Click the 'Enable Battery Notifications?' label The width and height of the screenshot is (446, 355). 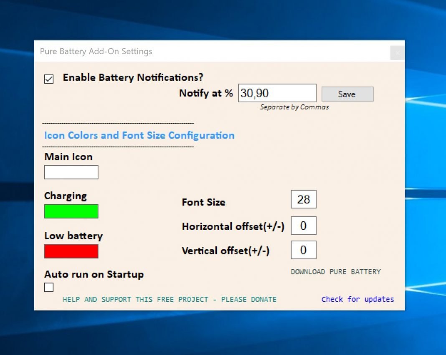coord(133,78)
